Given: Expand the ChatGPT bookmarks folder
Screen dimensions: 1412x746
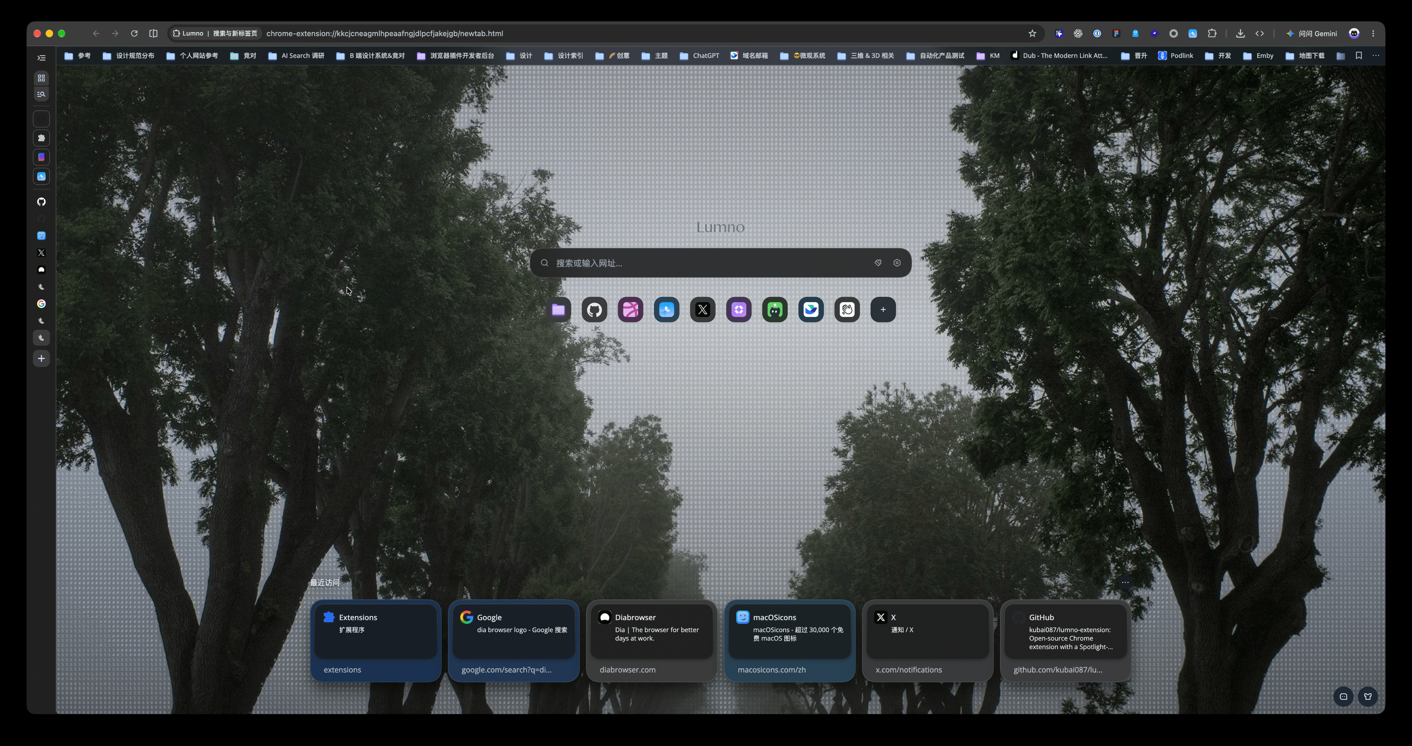Looking at the screenshot, I should tap(699, 56).
